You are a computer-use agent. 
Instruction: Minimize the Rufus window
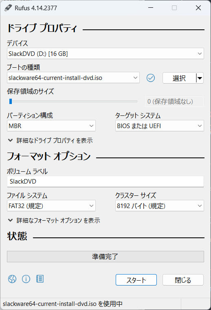151,8
